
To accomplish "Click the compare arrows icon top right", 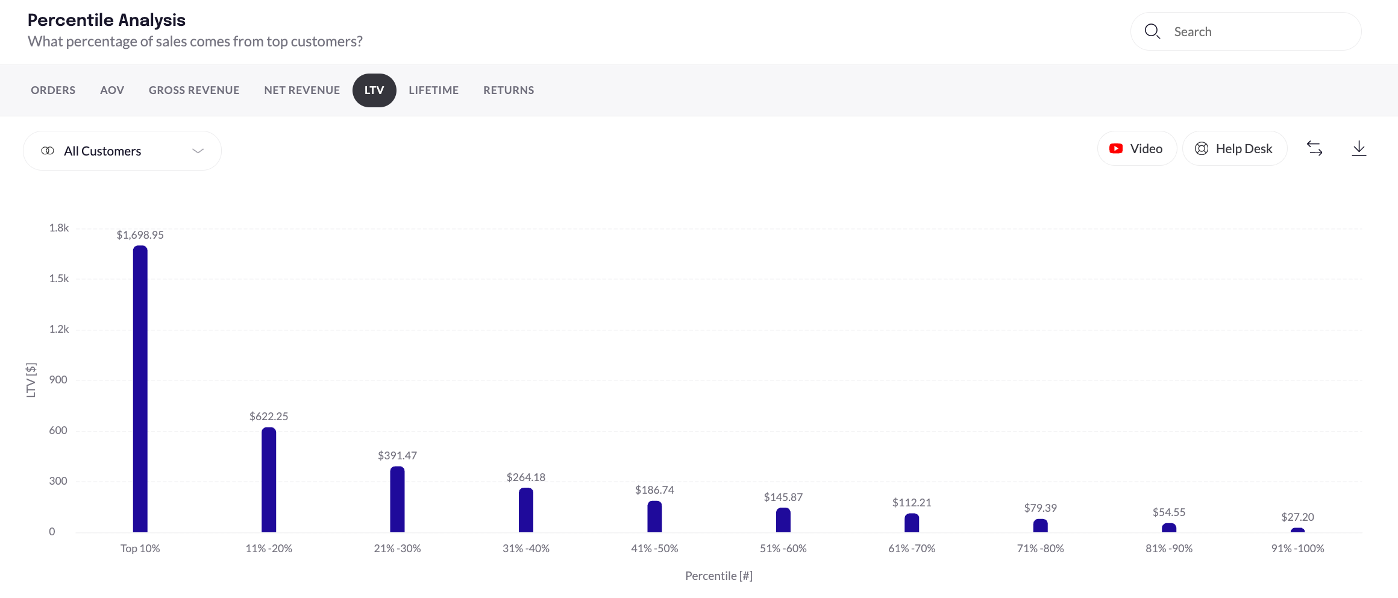I will tap(1315, 148).
